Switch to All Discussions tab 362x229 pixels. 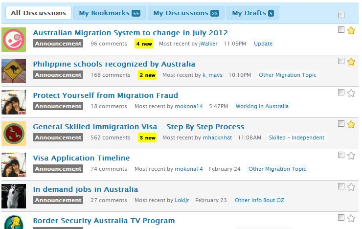coord(38,13)
